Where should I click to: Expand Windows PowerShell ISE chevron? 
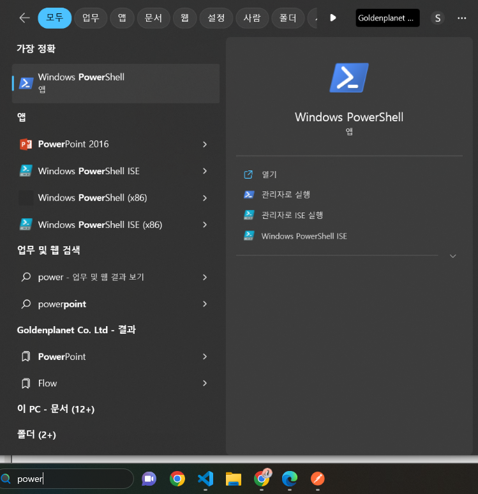click(x=205, y=171)
